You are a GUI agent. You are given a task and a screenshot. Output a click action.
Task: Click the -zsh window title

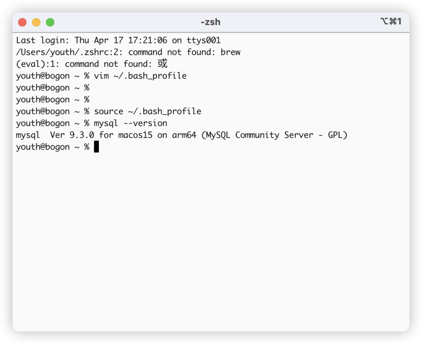point(211,22)
